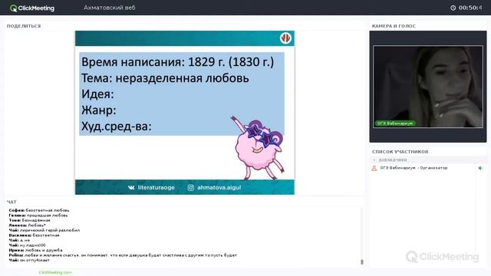Collapse the Докладчики group arrow

pos(374,160)
